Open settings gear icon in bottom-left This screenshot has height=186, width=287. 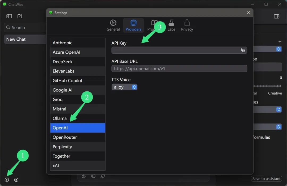coord(7,180)
